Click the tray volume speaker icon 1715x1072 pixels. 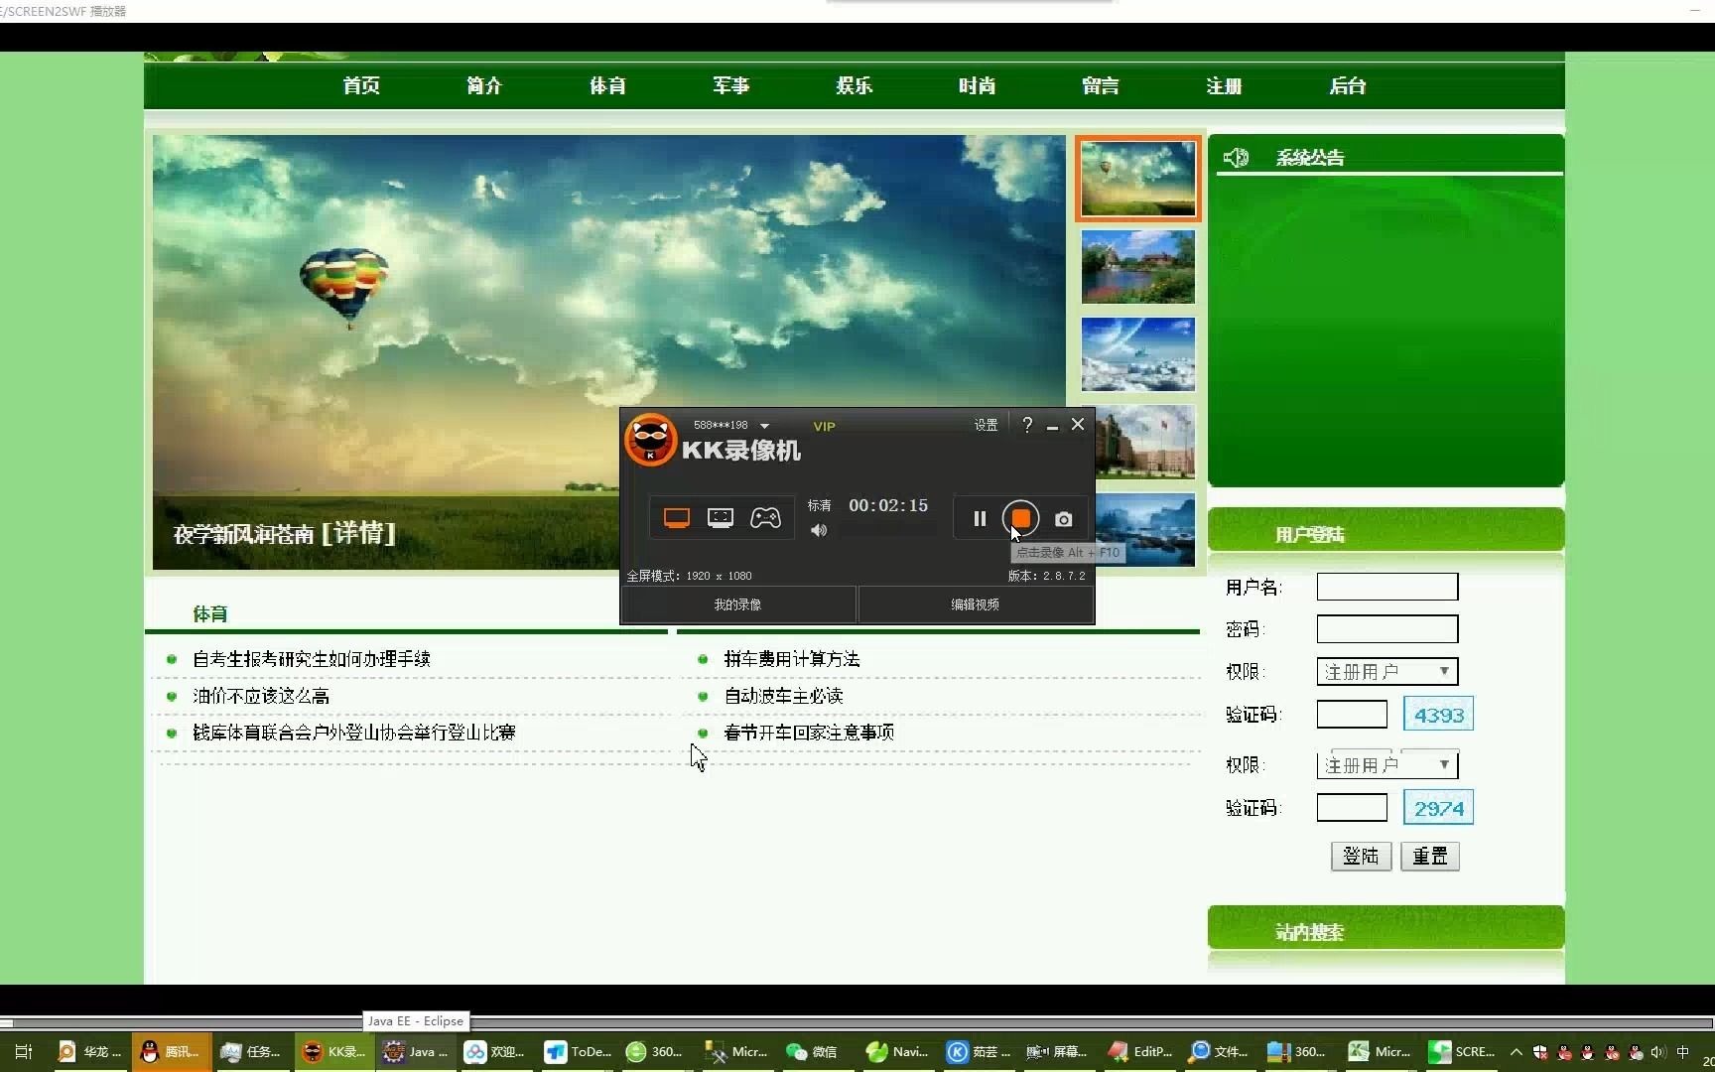(x=1658, y=1052)
